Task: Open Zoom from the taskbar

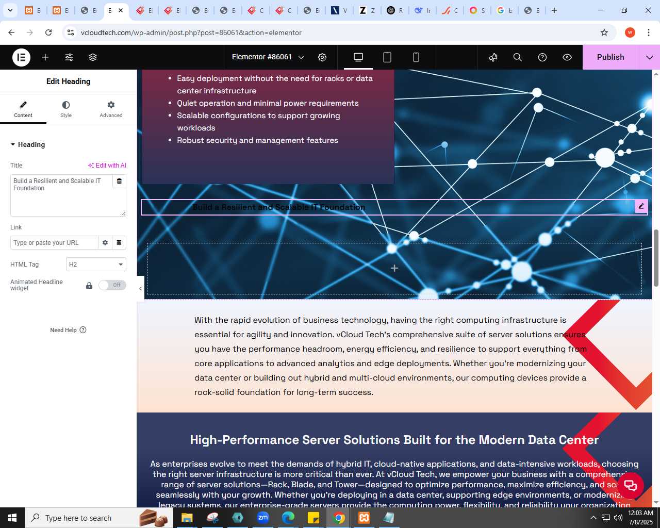Action: click(x=263, y=518)
